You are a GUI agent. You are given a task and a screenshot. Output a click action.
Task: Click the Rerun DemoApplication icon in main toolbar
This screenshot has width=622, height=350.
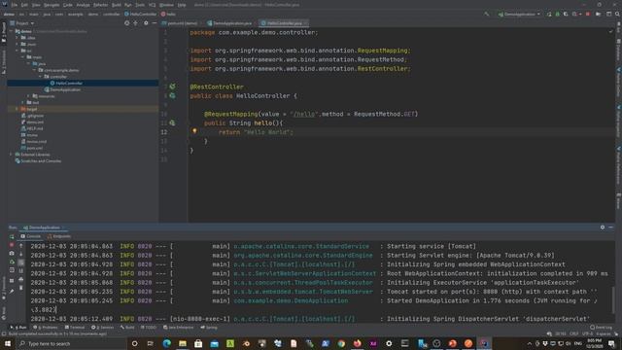point(549,14)
